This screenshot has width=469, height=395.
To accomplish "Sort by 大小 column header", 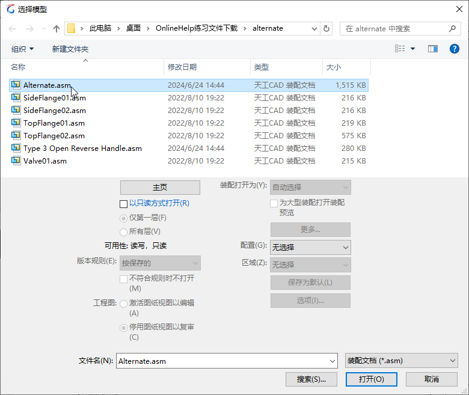I will click(333, 67).
